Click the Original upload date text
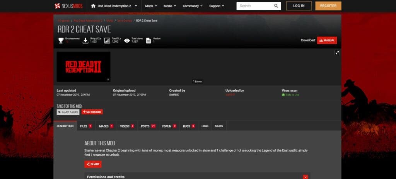Viewport: 396px width, 179px height. (129, 95)
